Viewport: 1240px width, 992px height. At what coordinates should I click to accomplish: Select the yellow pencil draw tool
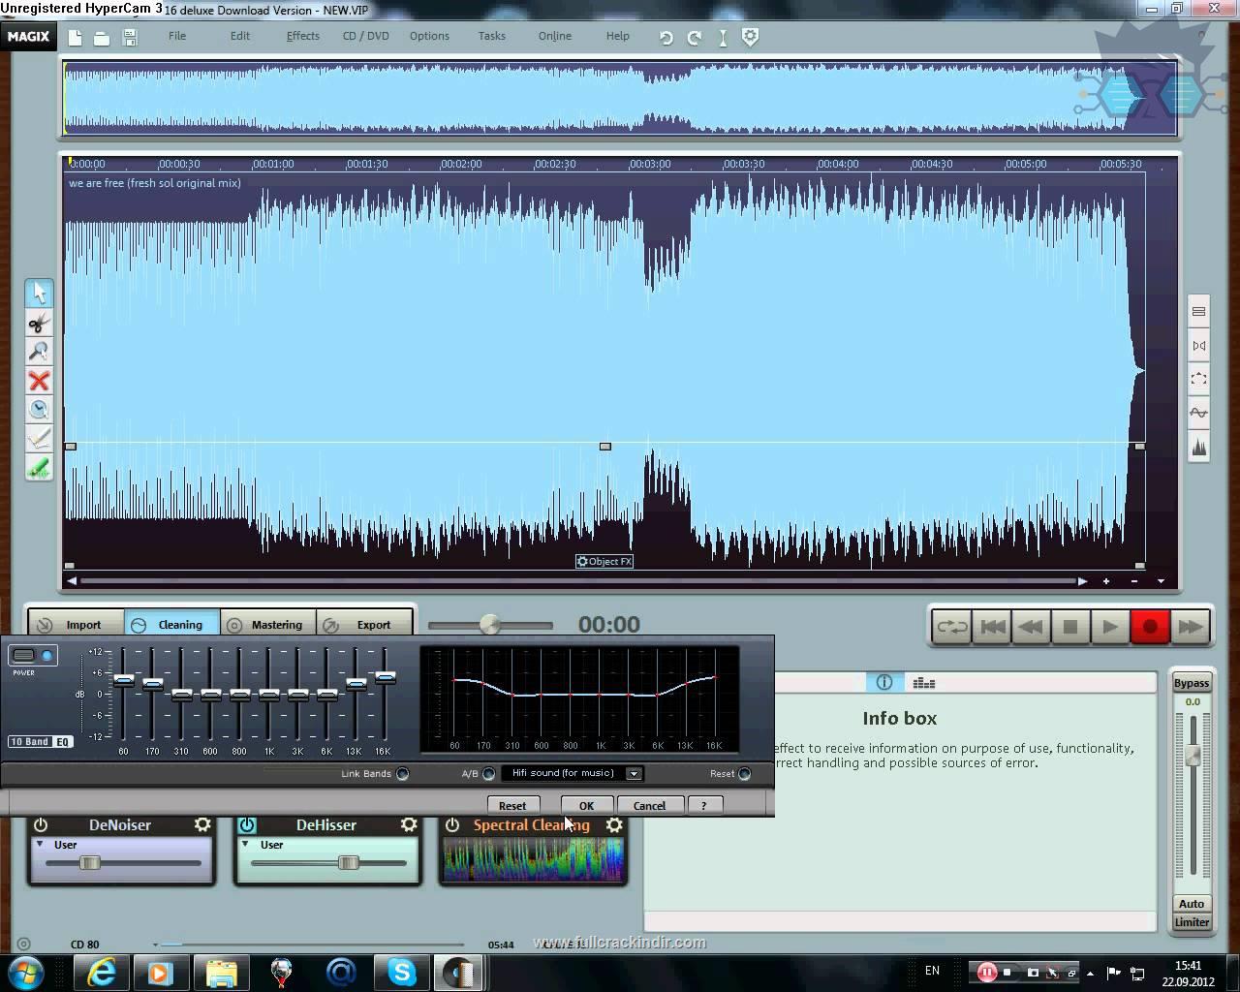coord(39,439)
